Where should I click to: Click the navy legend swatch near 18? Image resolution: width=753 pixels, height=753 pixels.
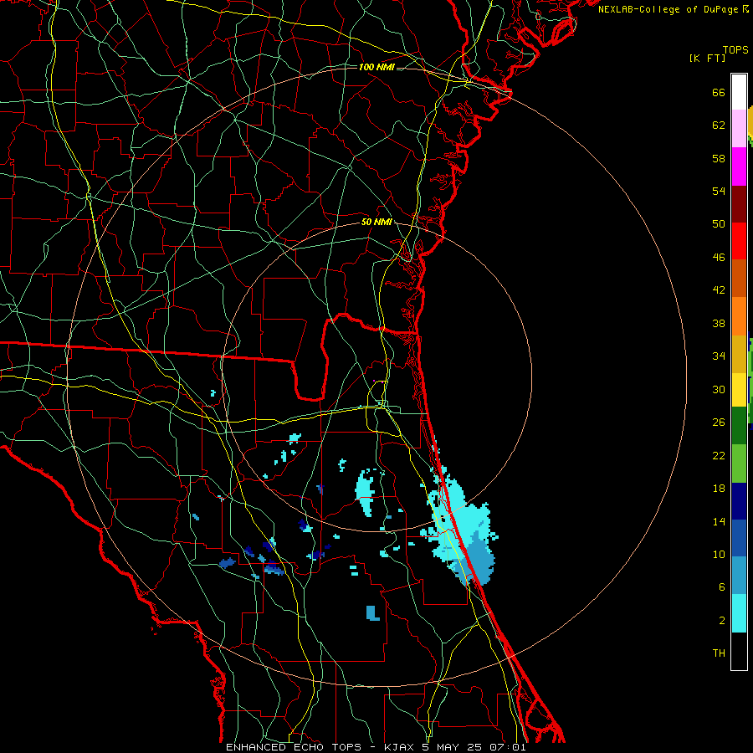coord(739,501)
